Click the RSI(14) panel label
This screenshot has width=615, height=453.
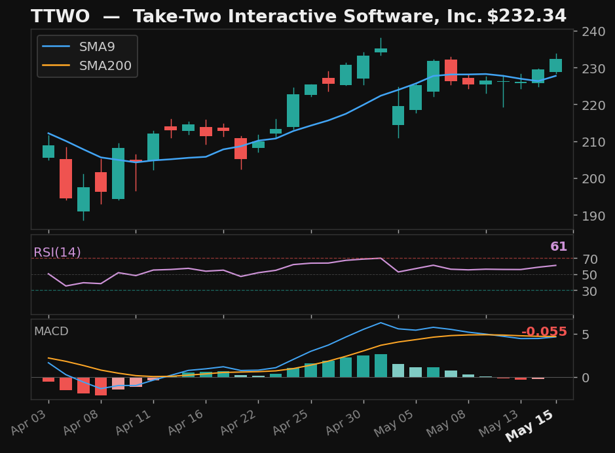[x=57, y=253]
